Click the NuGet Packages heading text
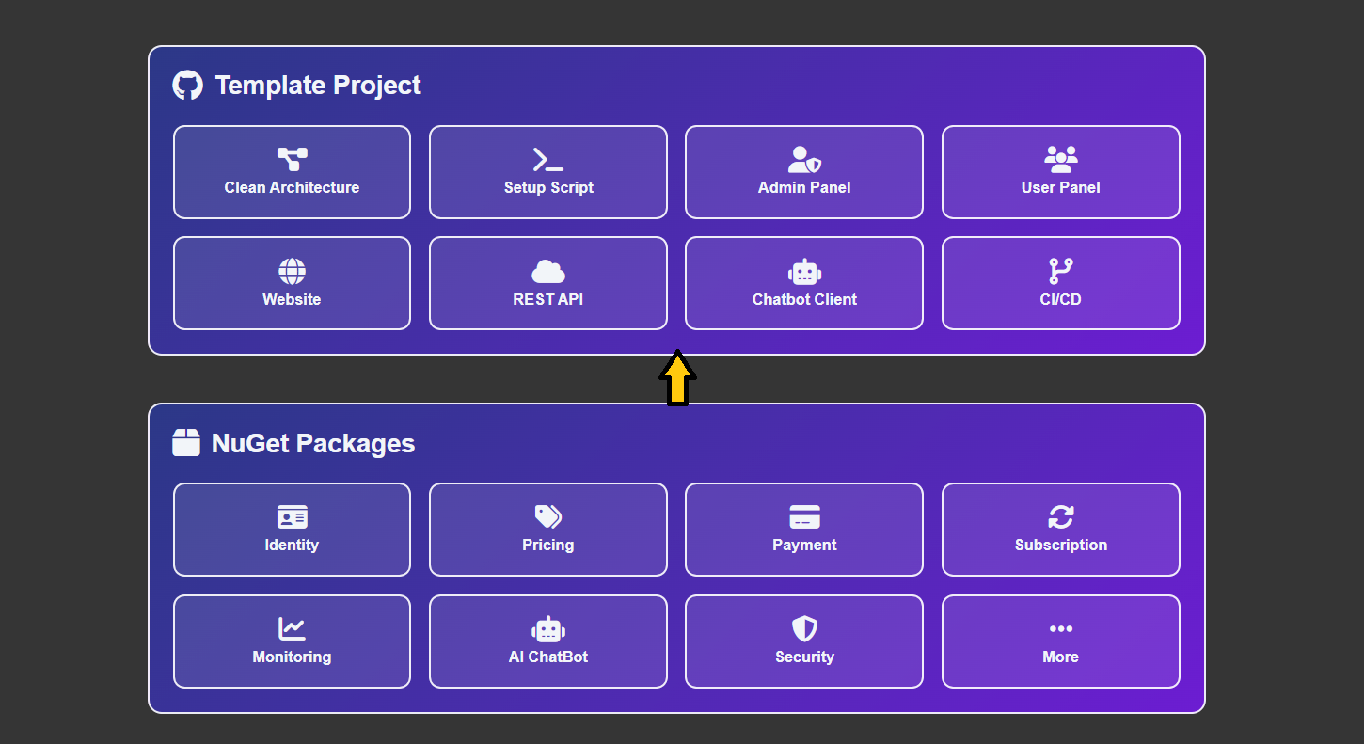Viewport: 1364px width, 744px height. click(313, 443)
